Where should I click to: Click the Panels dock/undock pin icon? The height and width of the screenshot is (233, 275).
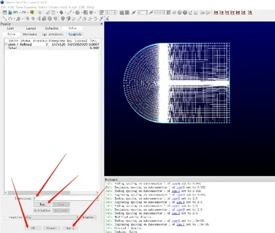pyautogui.click(x=101, y=24)
